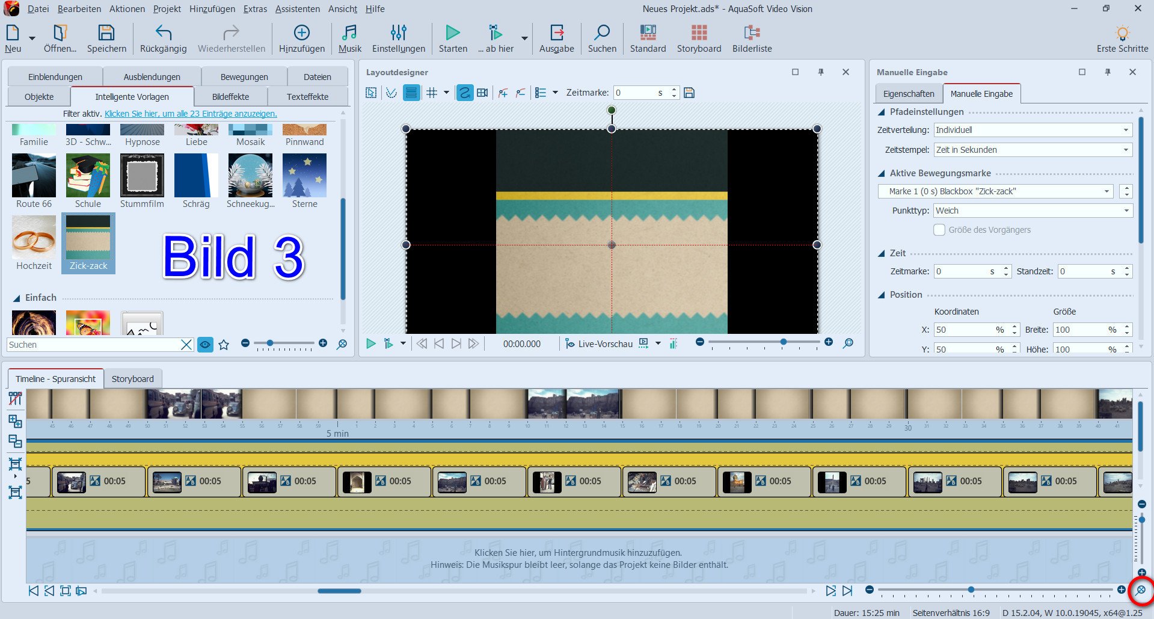Click the link to show all 23 entries
The width and height of the screenshot is (1154, 619).
pyautogui.click(x=191, y=114)
